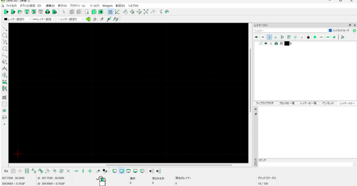Open the ファイル(F) menu

click(11, 6)
